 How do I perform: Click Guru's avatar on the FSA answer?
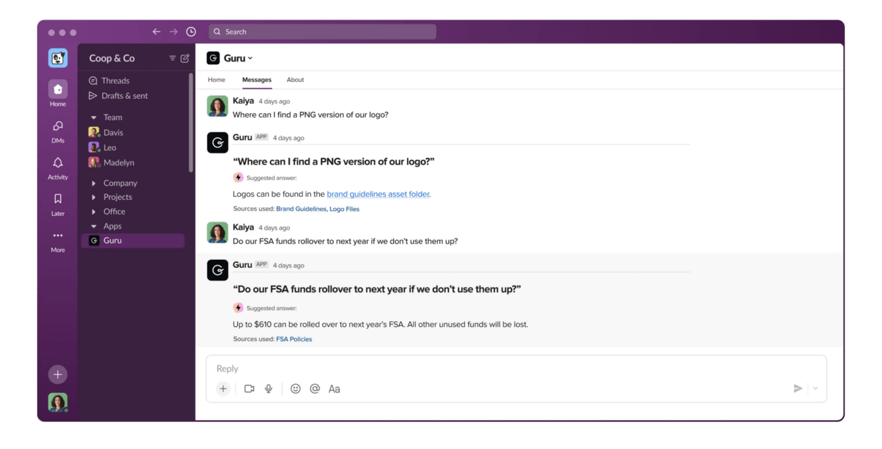pyautogui.click(x=217, y=270)
